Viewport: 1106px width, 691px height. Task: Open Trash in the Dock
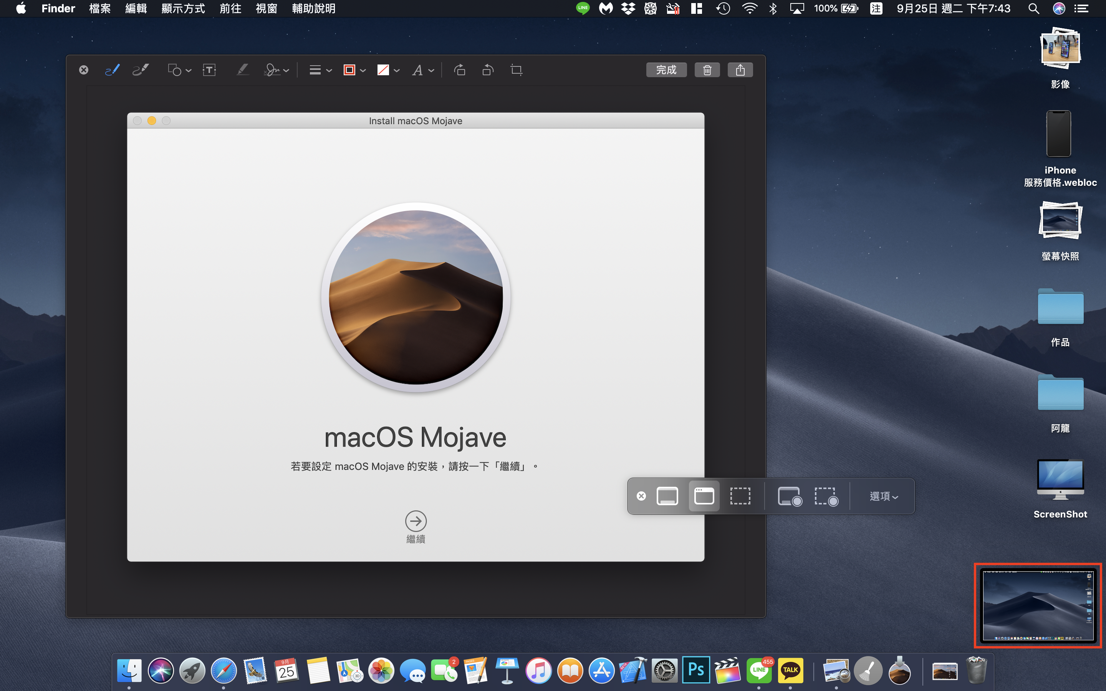pos(977,671)
